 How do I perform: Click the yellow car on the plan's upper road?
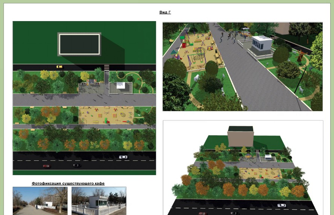(x=59, y=67)
